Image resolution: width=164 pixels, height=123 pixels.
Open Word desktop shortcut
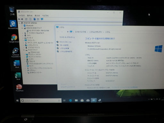[17, 64]
